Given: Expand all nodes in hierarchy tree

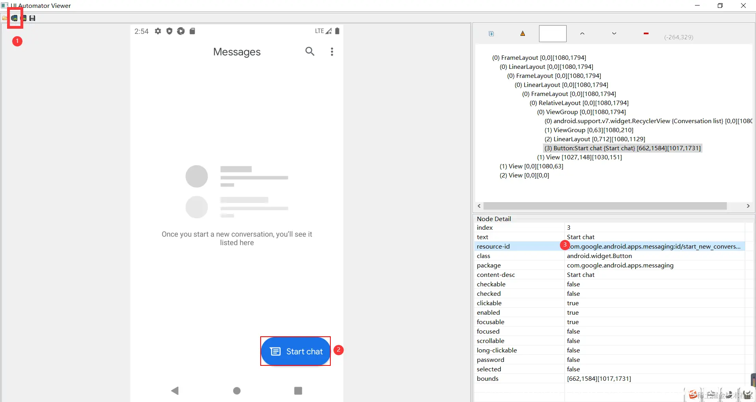Looking at the screenshot, I should (x=491, y=34).
